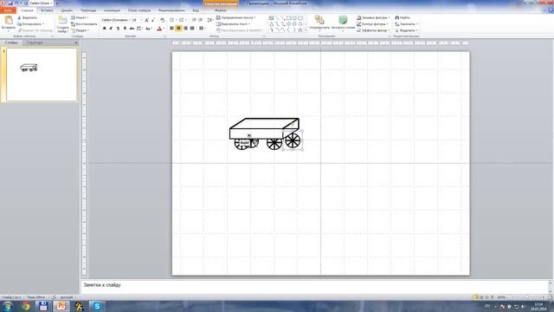Open Google Chrome from the taskbar
This screenshot has width=554, height=312.
pos(25,306)
